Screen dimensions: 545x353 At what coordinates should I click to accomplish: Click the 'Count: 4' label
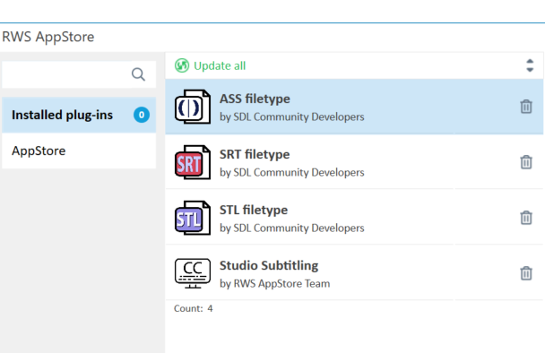tap(194, 308)
